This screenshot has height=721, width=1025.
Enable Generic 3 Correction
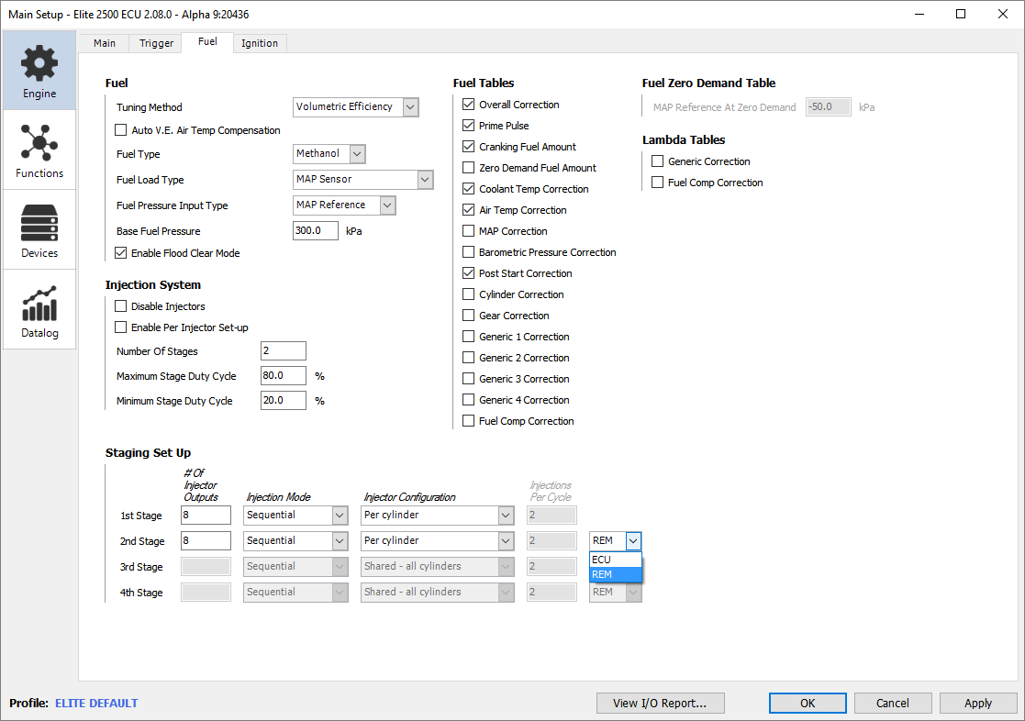point(469,379)
